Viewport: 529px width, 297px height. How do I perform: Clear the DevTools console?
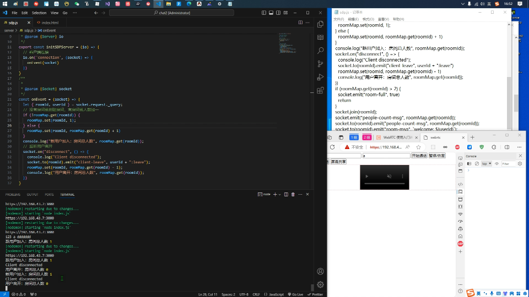click(477, 164)
